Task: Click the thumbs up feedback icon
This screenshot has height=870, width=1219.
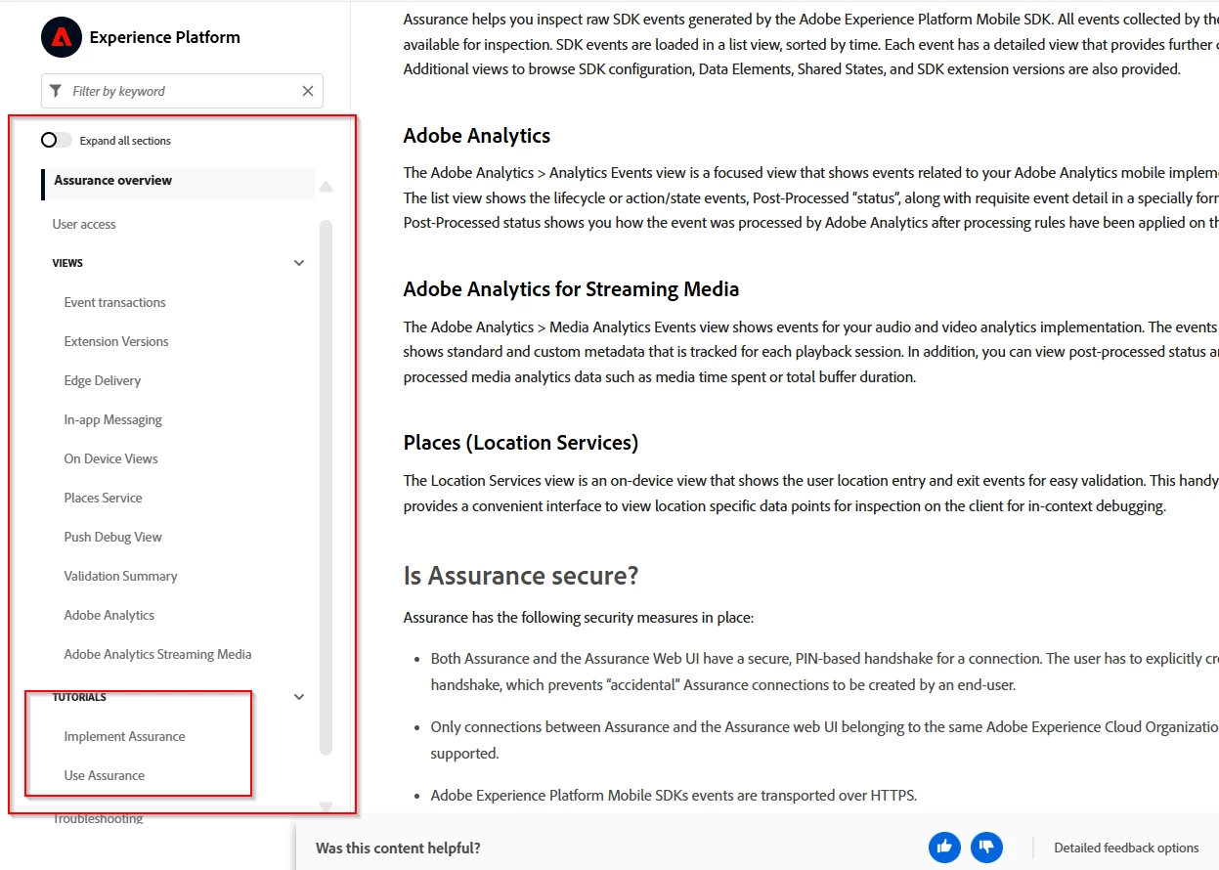Action: point(944,848)
